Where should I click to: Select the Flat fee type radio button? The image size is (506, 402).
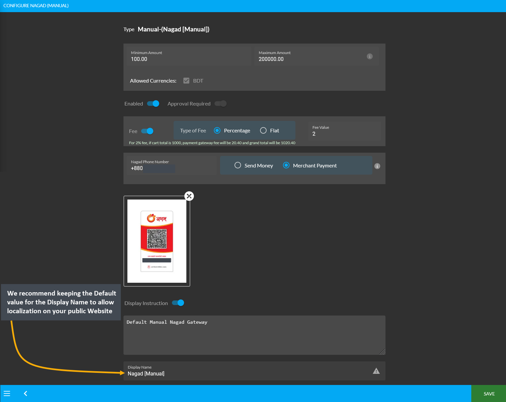(263, 130)
